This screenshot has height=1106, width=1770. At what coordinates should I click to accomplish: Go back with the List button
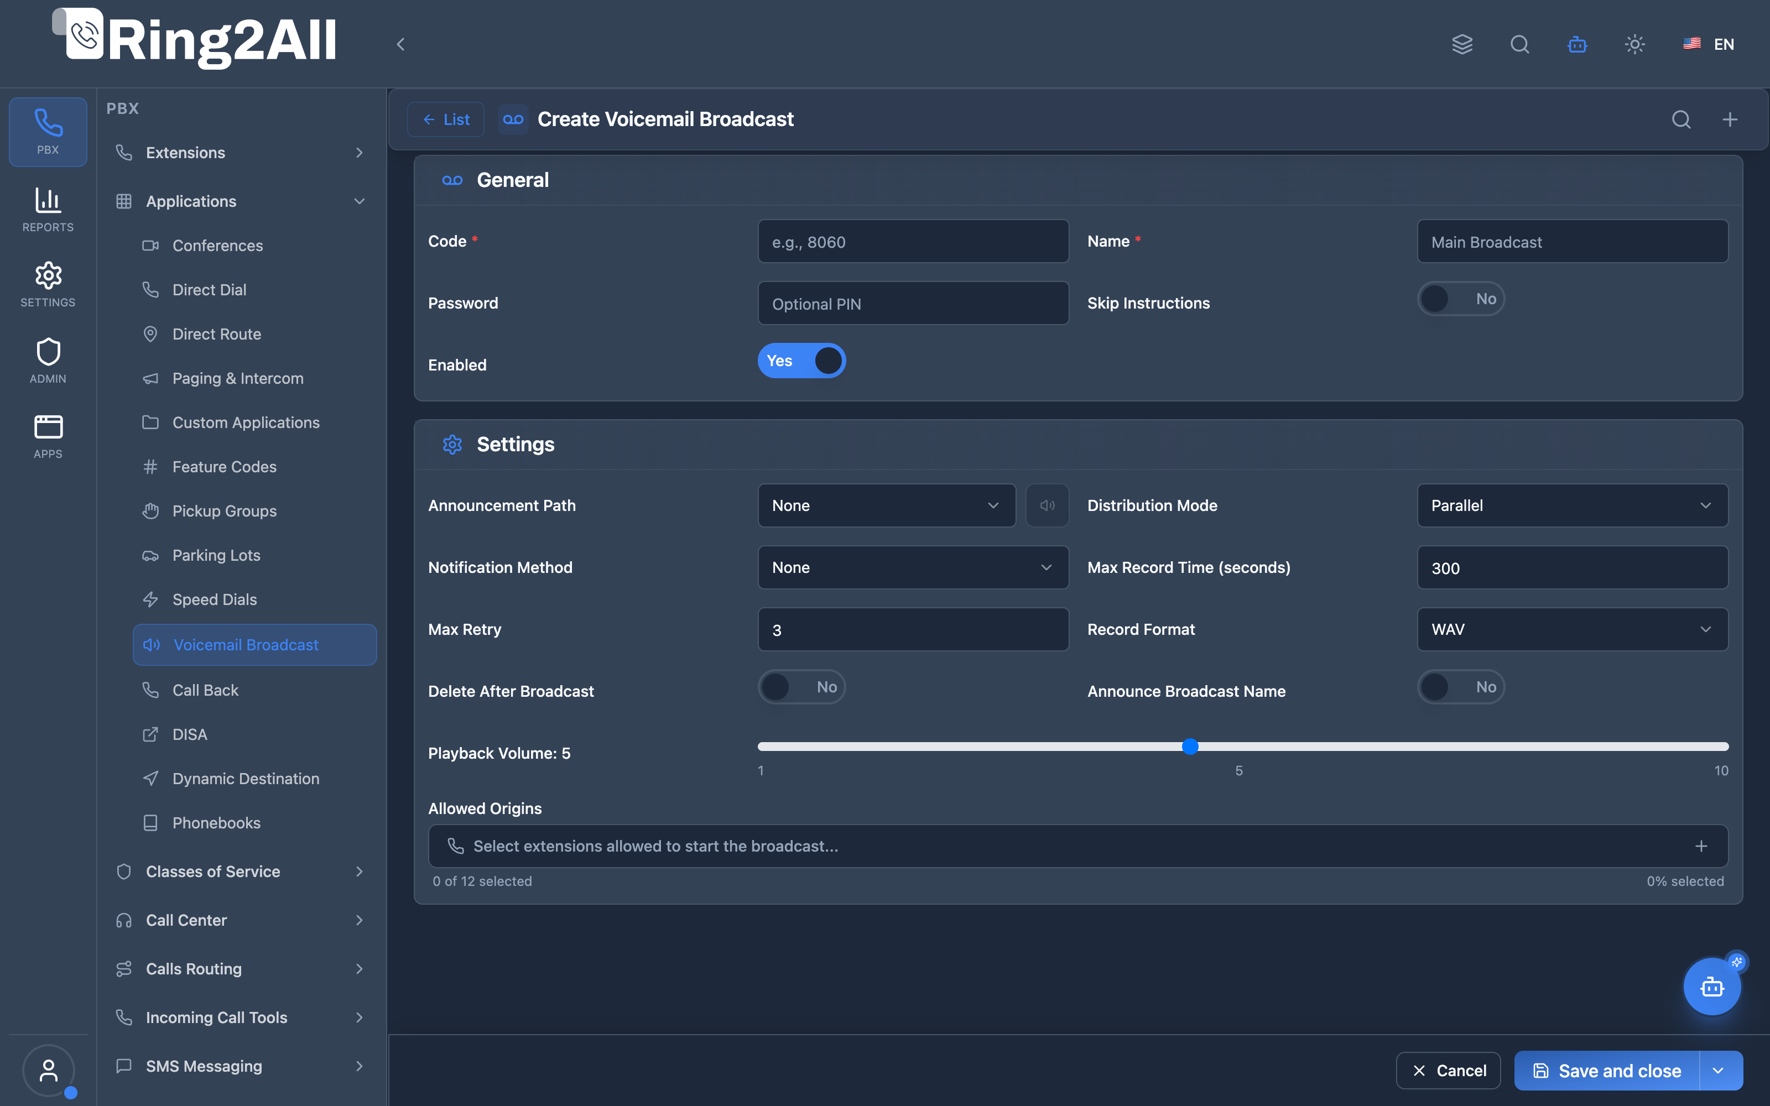(445, 119)
